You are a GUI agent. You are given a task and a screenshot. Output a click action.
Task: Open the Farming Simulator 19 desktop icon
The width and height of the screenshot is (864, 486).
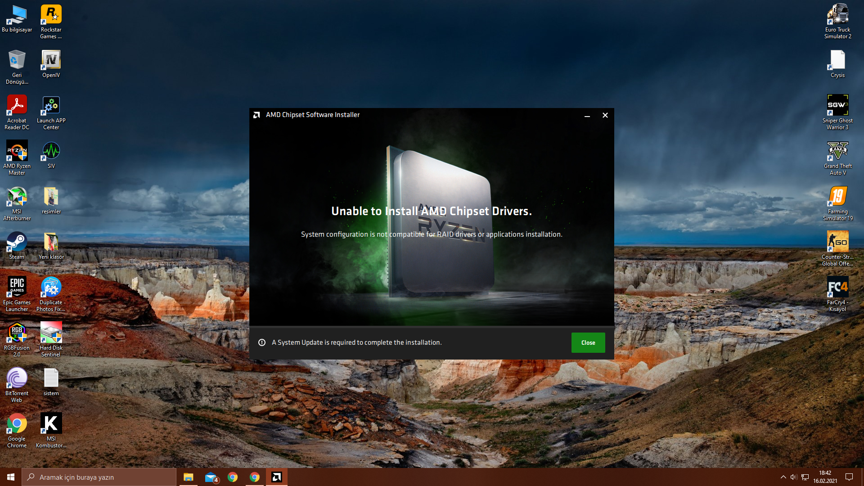837,203
